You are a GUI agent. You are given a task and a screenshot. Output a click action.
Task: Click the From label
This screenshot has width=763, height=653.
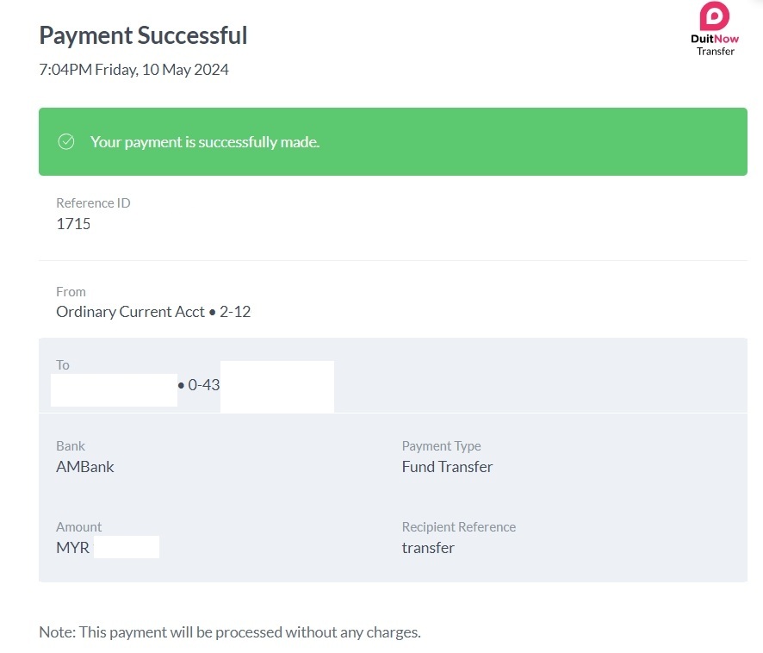(x=71, y=292)
